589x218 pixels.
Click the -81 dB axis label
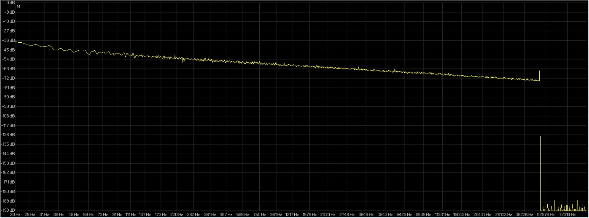pyautogui.click(x=9, y=88)
